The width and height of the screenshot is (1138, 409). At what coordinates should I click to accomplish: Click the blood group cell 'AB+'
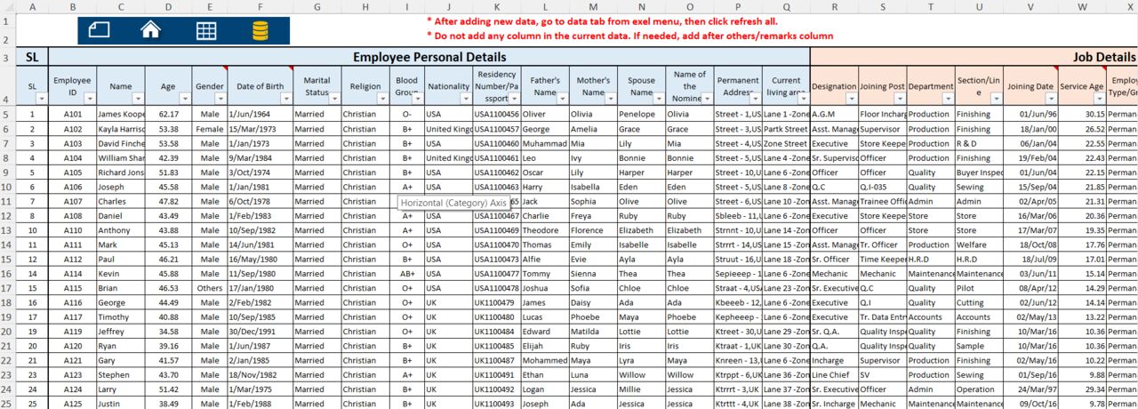pyautogui.click(x=407, y=273)
